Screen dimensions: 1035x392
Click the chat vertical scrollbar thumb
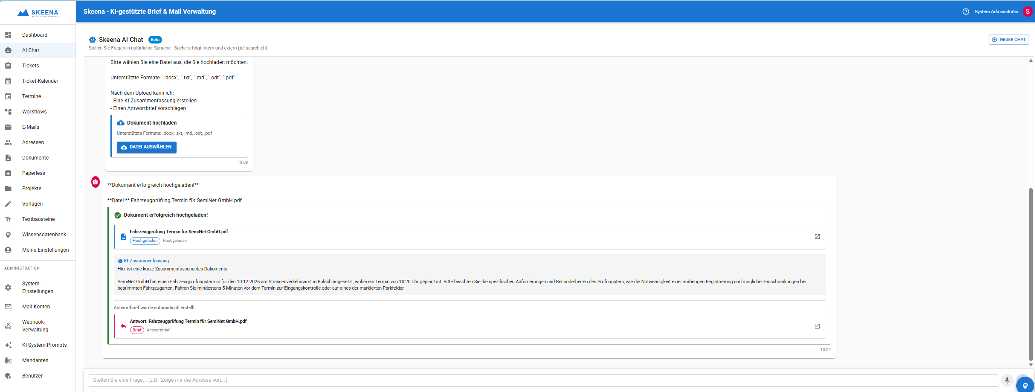pyautogui.click(x=1031, y=273)
